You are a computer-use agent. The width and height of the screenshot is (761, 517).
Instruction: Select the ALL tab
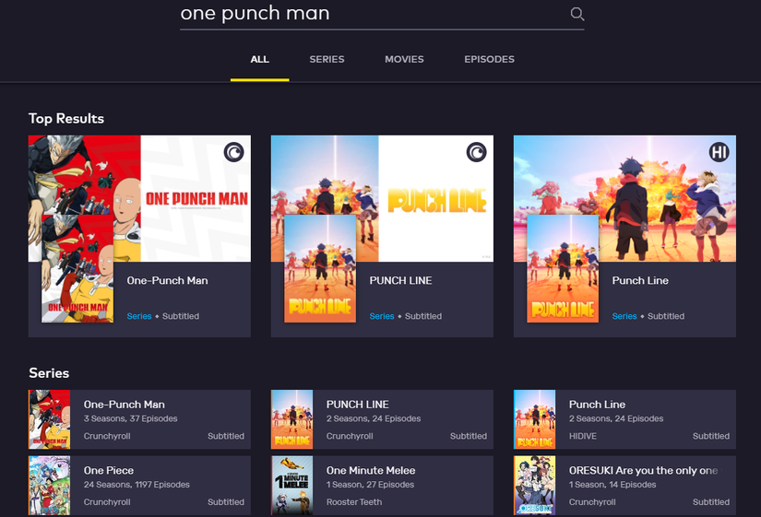[x=259, y=59]
